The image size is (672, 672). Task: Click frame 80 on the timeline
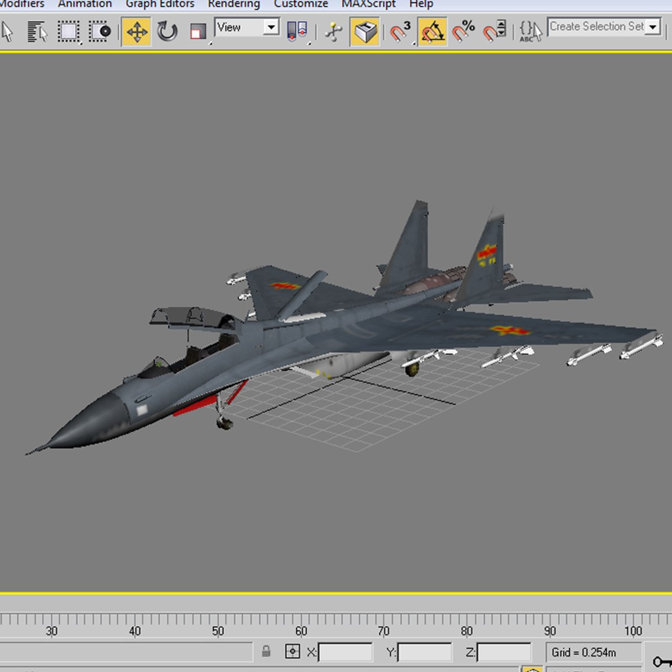pos(467,631)
